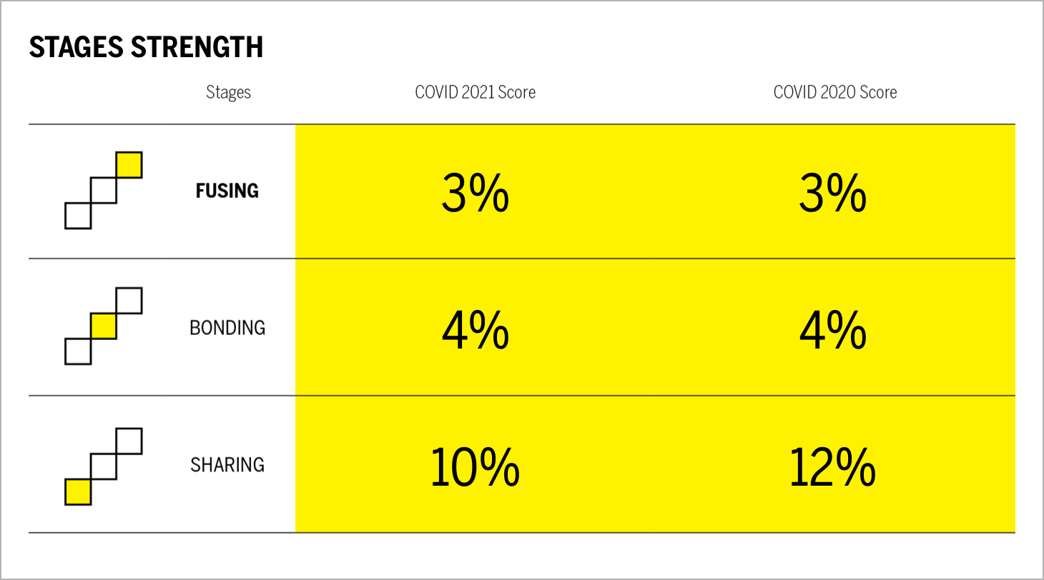Click the Sharing staircase icon
The width and height of the screenshot is (1044, 580).
pyautogui.click(x=104, y=466)
